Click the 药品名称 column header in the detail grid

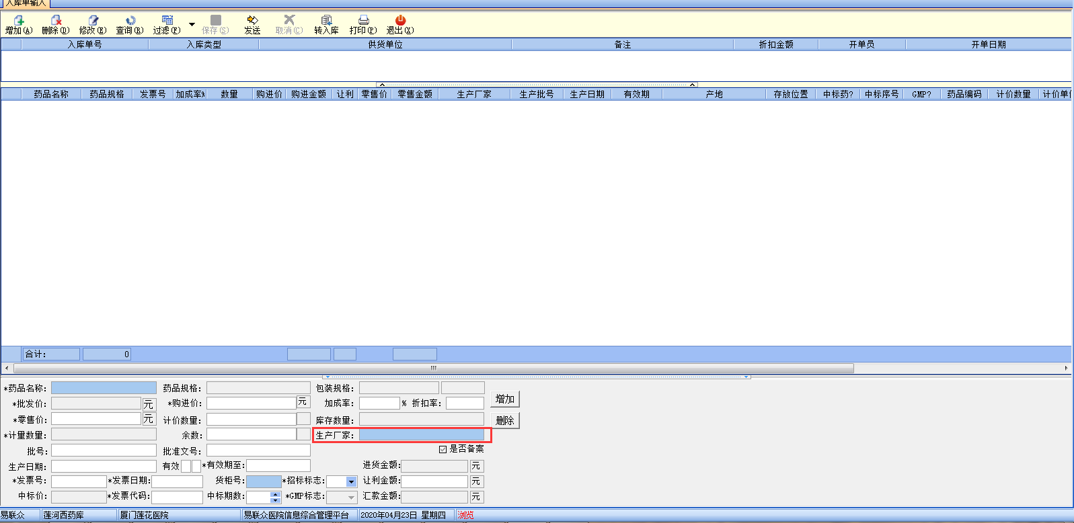point(51,94)
